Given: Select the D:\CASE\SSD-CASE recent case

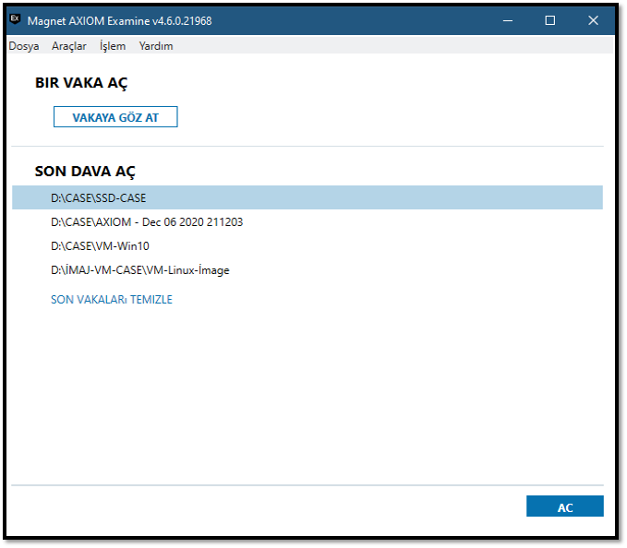Looking at the screenshot, I should (99, 197).
